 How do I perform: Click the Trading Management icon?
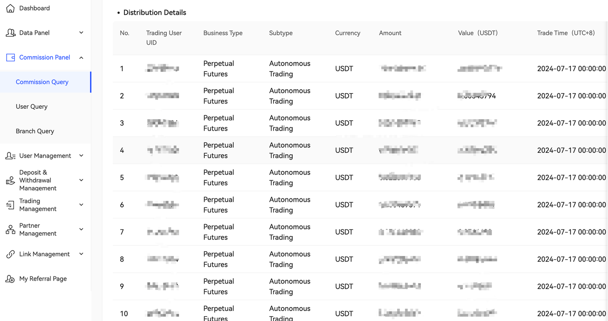pyautogui.click(x=10, y=205)
